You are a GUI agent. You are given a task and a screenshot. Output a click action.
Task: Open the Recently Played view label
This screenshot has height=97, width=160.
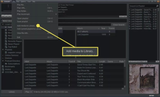(15, 41)
